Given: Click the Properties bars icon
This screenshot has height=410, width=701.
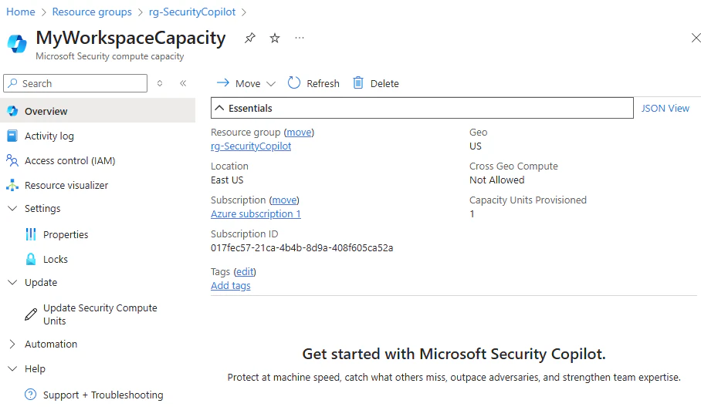Looking at the screenshot, I should click(x=31, y=234).
